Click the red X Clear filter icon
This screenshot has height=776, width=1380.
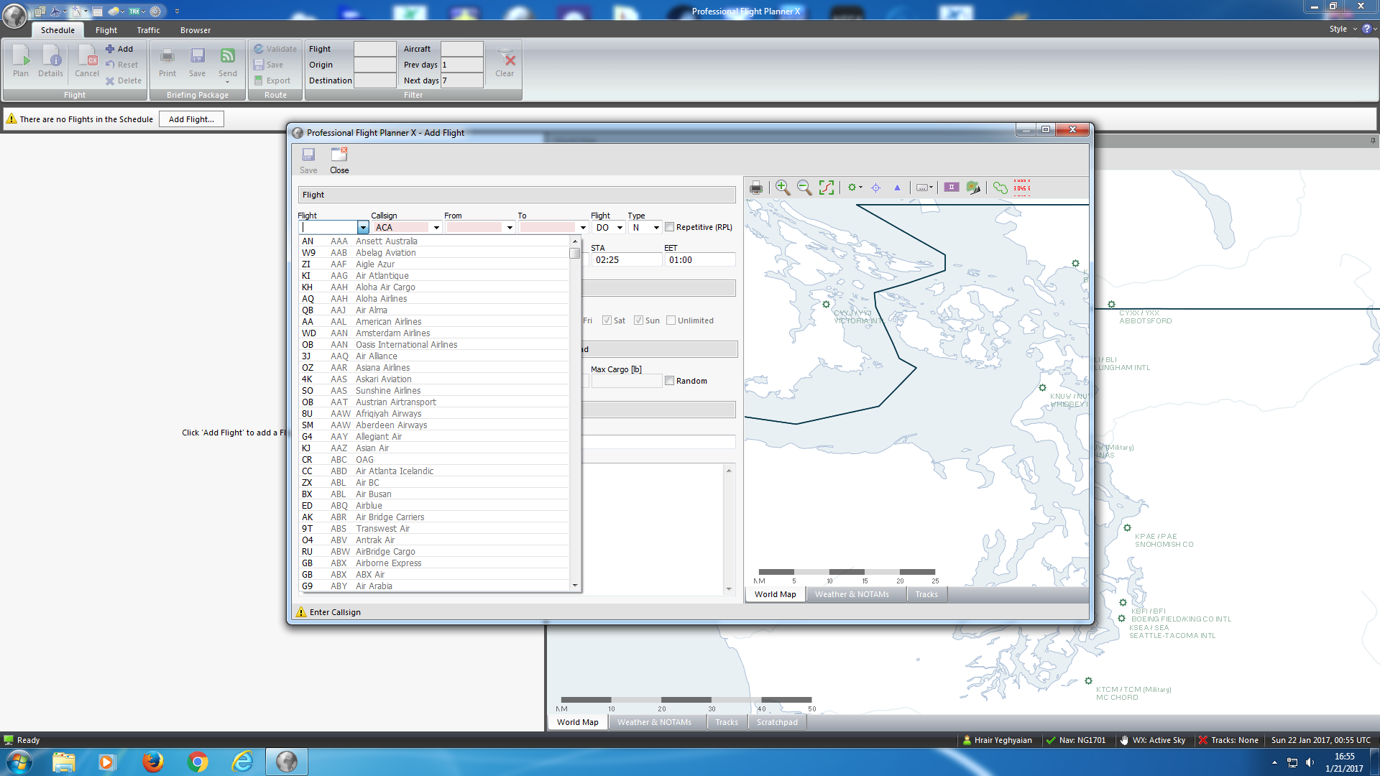[x=505, y=61]
